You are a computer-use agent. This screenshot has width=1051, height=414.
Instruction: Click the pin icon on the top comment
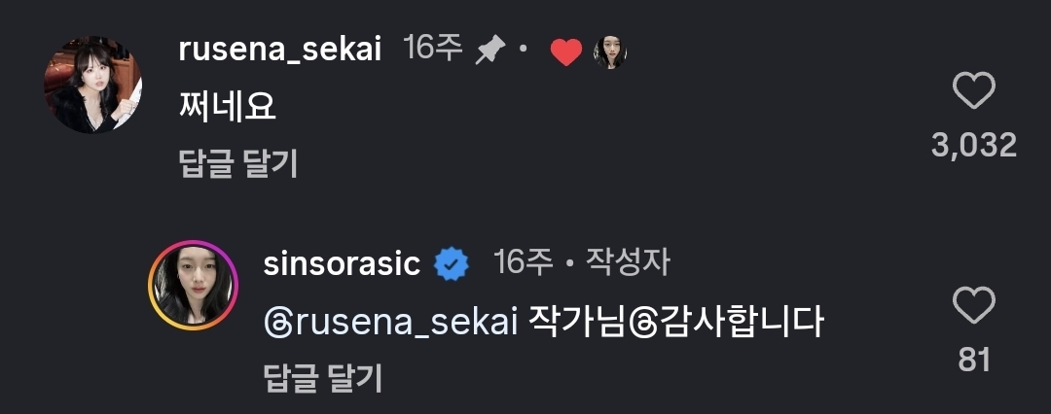tap(489, 51)
